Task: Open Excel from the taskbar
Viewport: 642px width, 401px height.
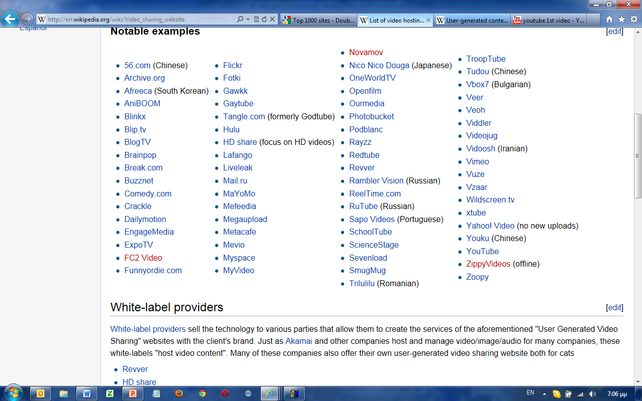Action: click(x=110, y=393)
